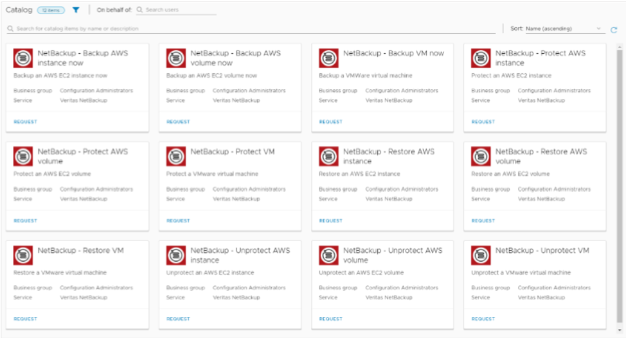Screen dimensions: 626x338
Task: Click the Restore AWS volume icon
Action: click(x=481, y=156)
